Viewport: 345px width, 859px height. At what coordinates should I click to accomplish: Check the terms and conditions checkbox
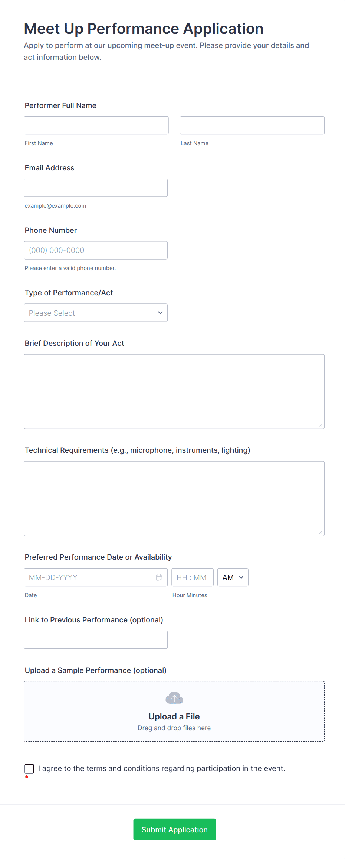coord(29,769)
